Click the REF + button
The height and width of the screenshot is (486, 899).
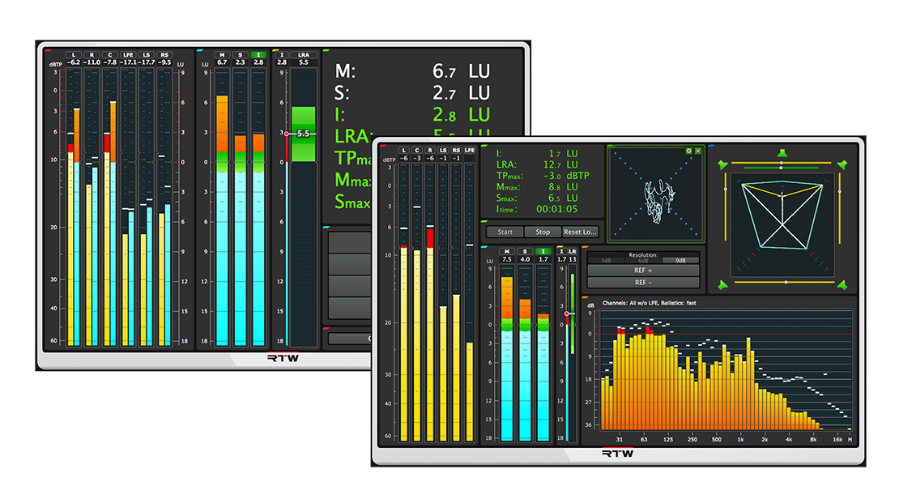click(643, 271)
